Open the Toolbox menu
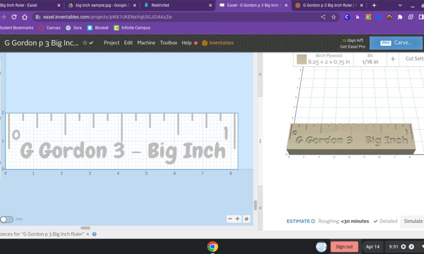 point(168,43)
